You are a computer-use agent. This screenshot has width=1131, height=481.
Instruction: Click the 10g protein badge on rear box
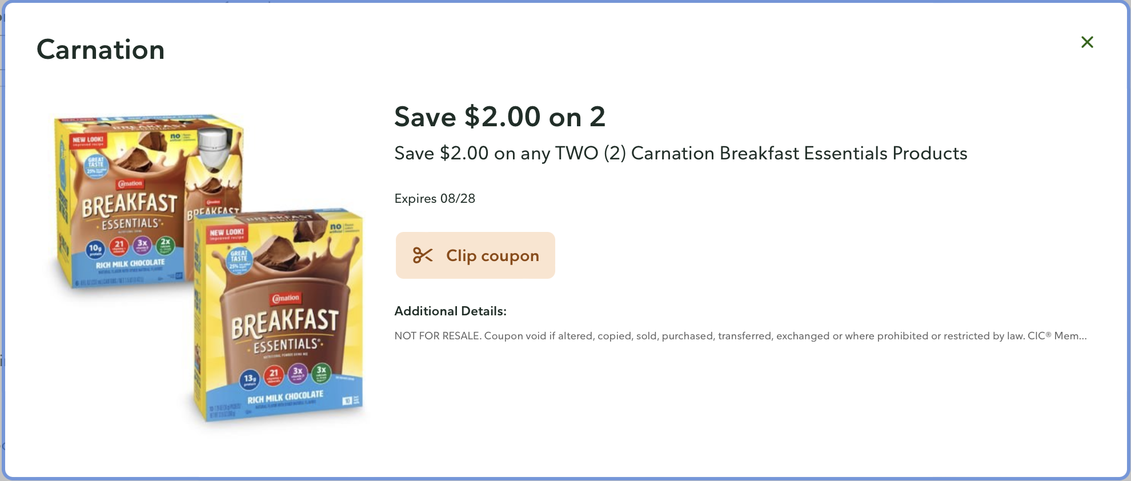coord(95,248)
